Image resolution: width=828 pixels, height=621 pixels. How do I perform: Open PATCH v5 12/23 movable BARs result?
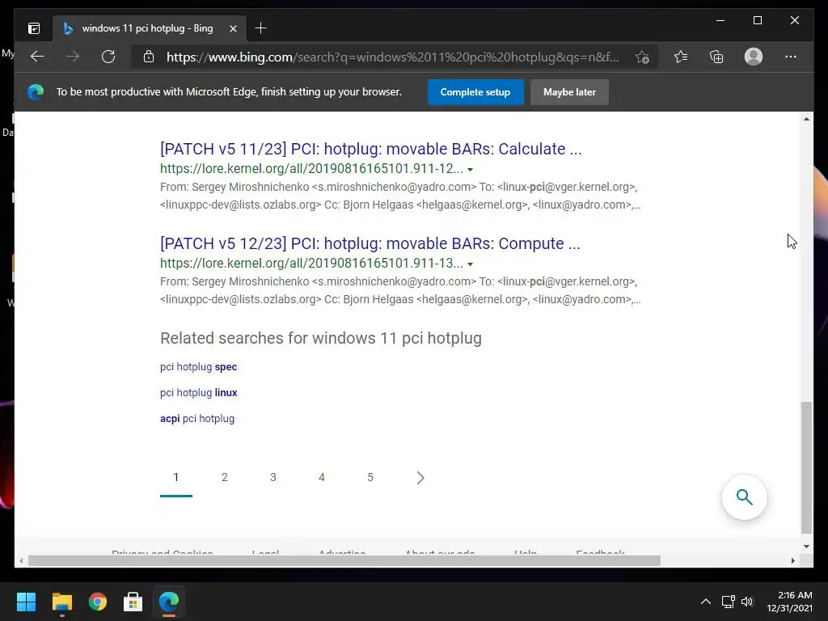pos(370,243)
